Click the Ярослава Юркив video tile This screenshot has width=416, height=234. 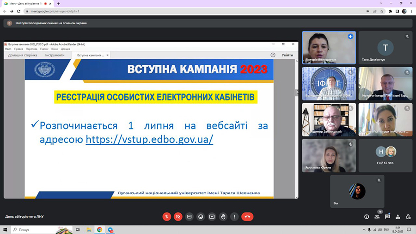pyautogui.click(x=329, y=155)
